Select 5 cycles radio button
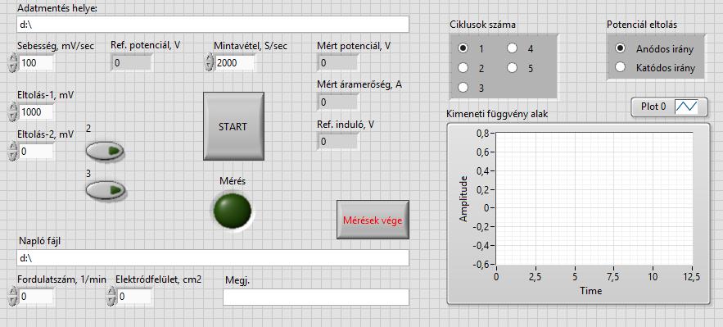 513,68
